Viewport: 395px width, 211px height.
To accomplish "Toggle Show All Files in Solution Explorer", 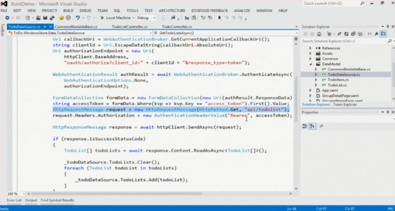I will coord(361,34).
